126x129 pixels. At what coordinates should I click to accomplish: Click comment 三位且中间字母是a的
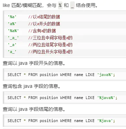(x=50, y=38)
